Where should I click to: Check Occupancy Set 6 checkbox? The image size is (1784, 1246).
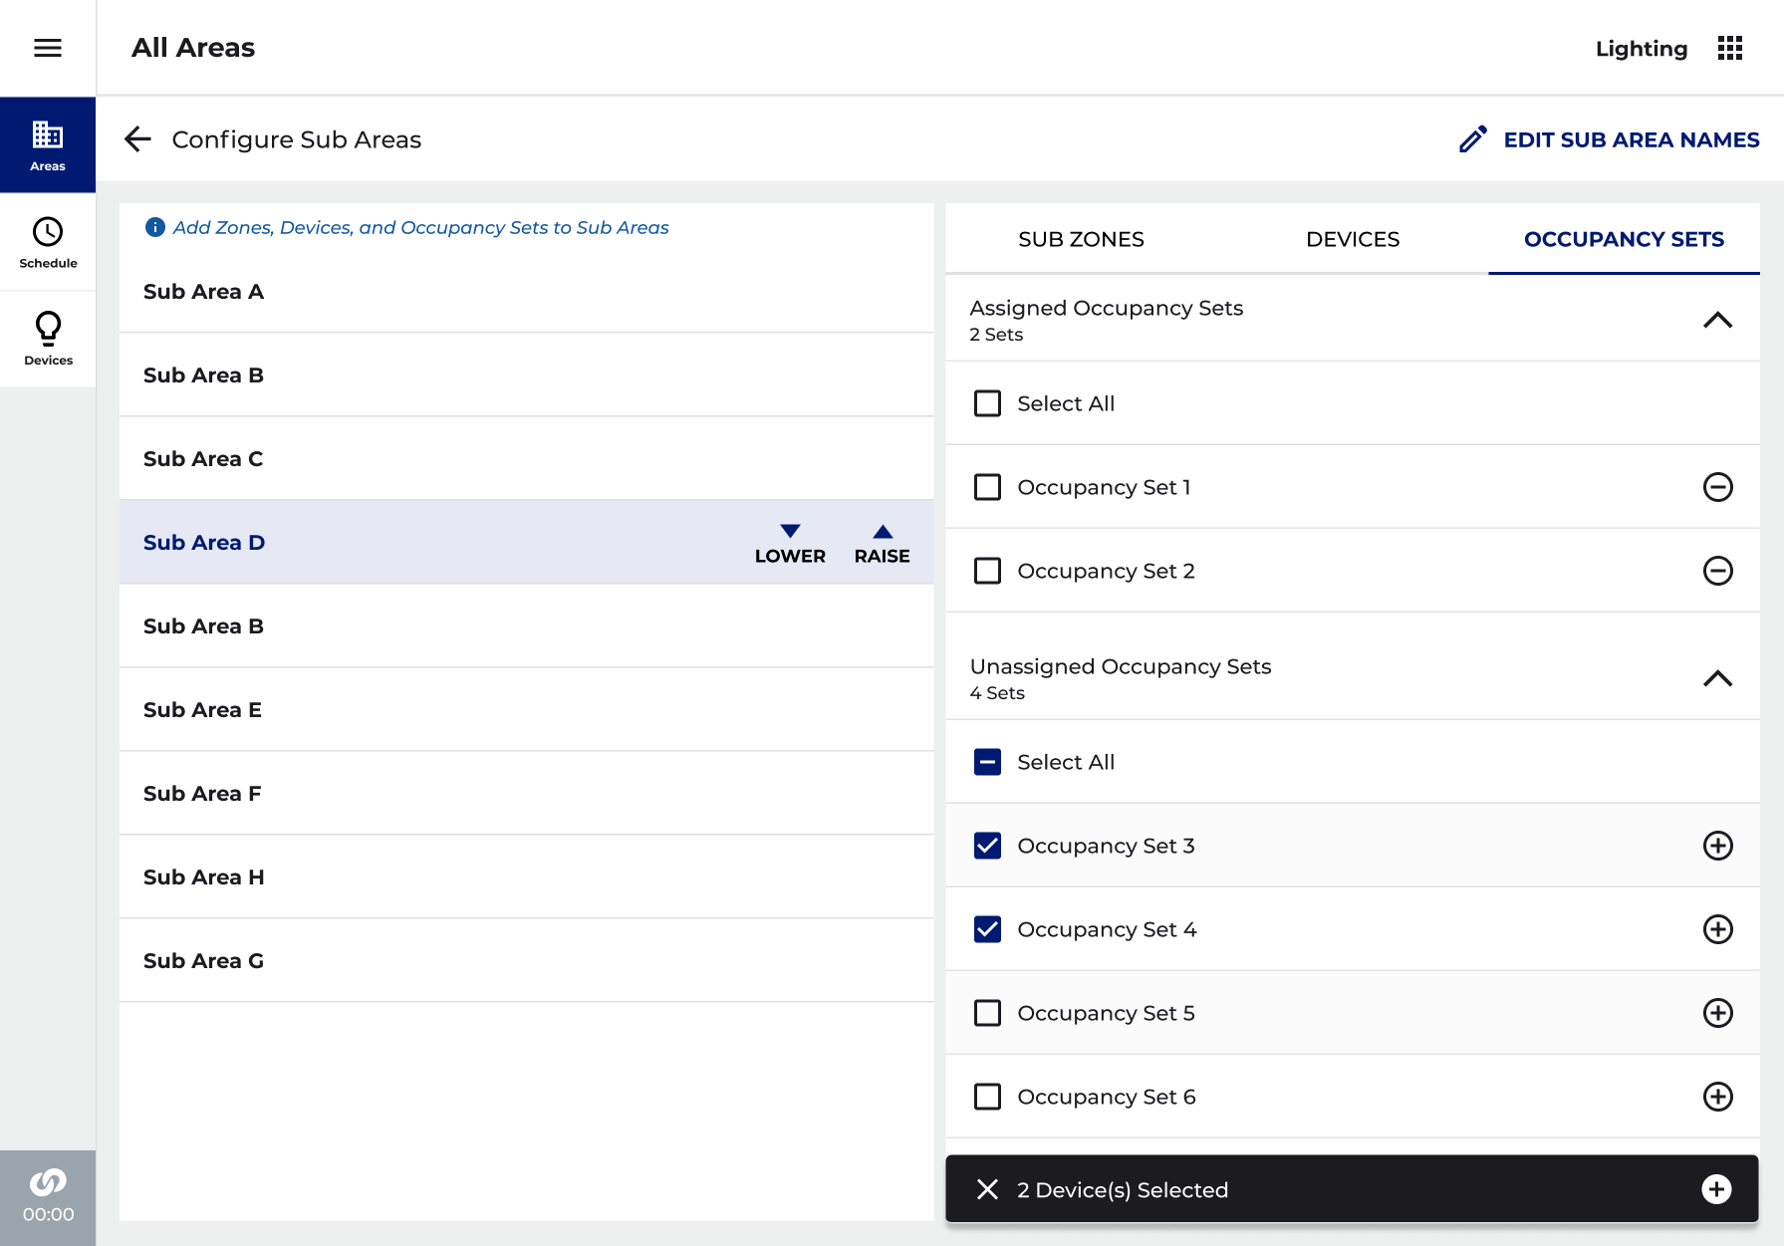pos(987,1097)
